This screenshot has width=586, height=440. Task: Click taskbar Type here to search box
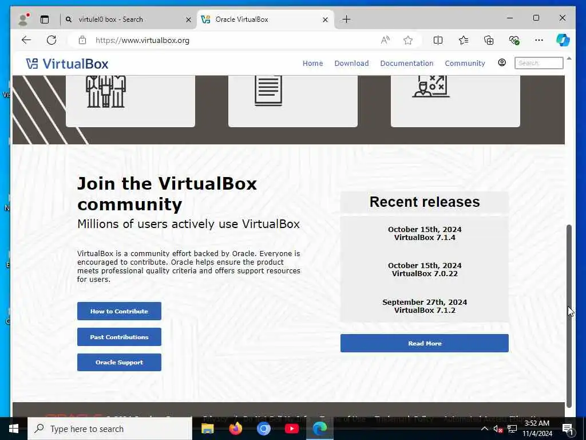coord(110,429)
